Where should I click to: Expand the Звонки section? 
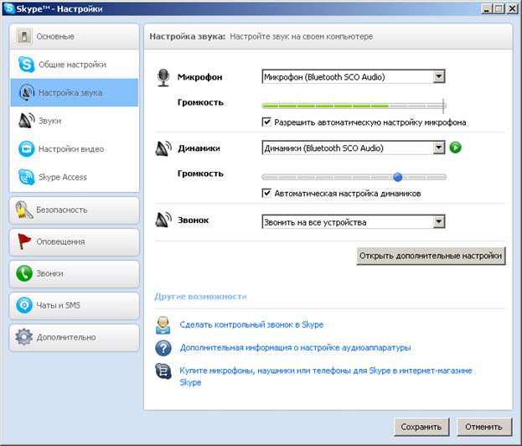(x=75, y=274)
